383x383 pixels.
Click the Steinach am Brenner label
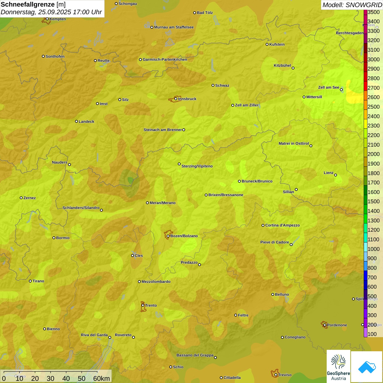click(x=163, y=130)
